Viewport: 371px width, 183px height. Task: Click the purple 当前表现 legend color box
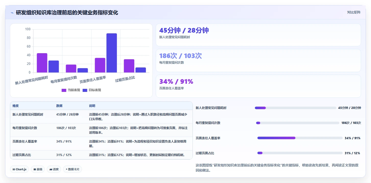click(64, 90)
